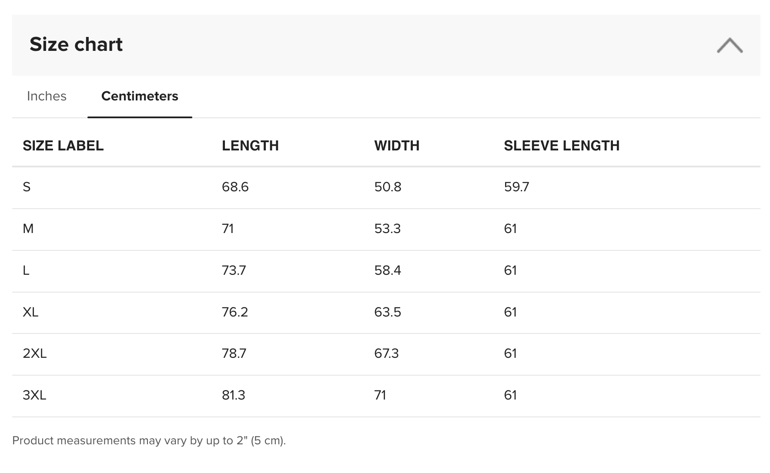
Task: Click the 81.3 length value for 3XL
Action: coord(234,395)
